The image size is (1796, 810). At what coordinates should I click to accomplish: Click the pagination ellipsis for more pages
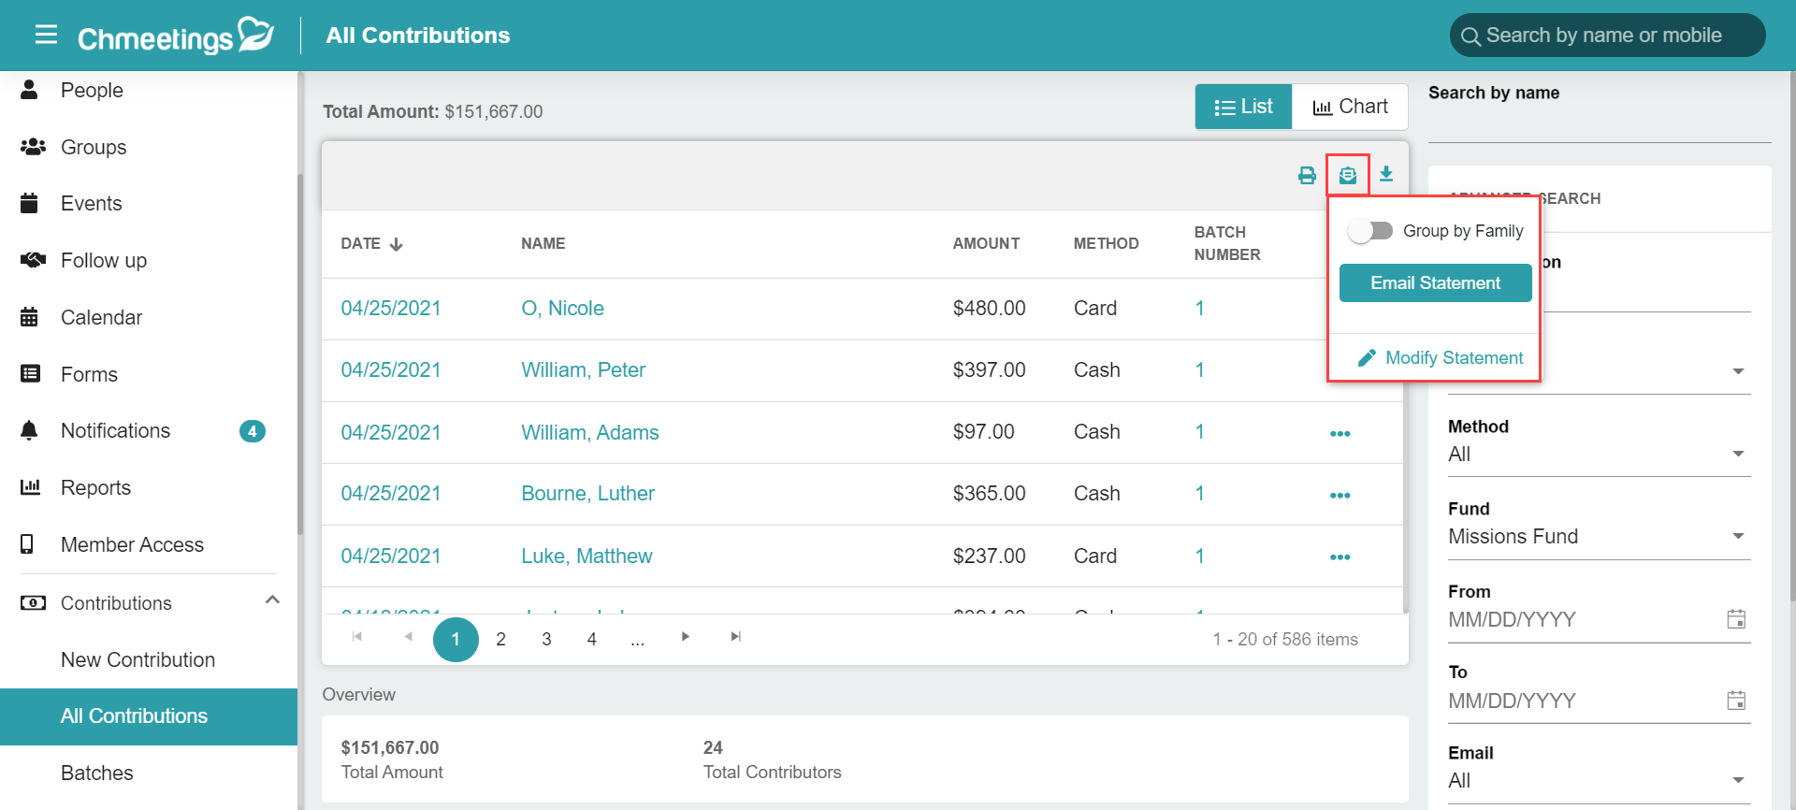[637, 640]
